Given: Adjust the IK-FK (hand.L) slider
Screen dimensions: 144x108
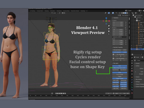Looking at the screenshot, I should [x=120, y=52].
